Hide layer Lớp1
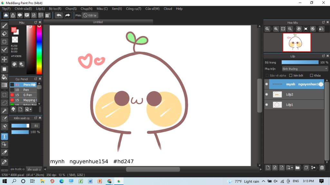This screenshot has width=330, height=185. tap(267, 104)
